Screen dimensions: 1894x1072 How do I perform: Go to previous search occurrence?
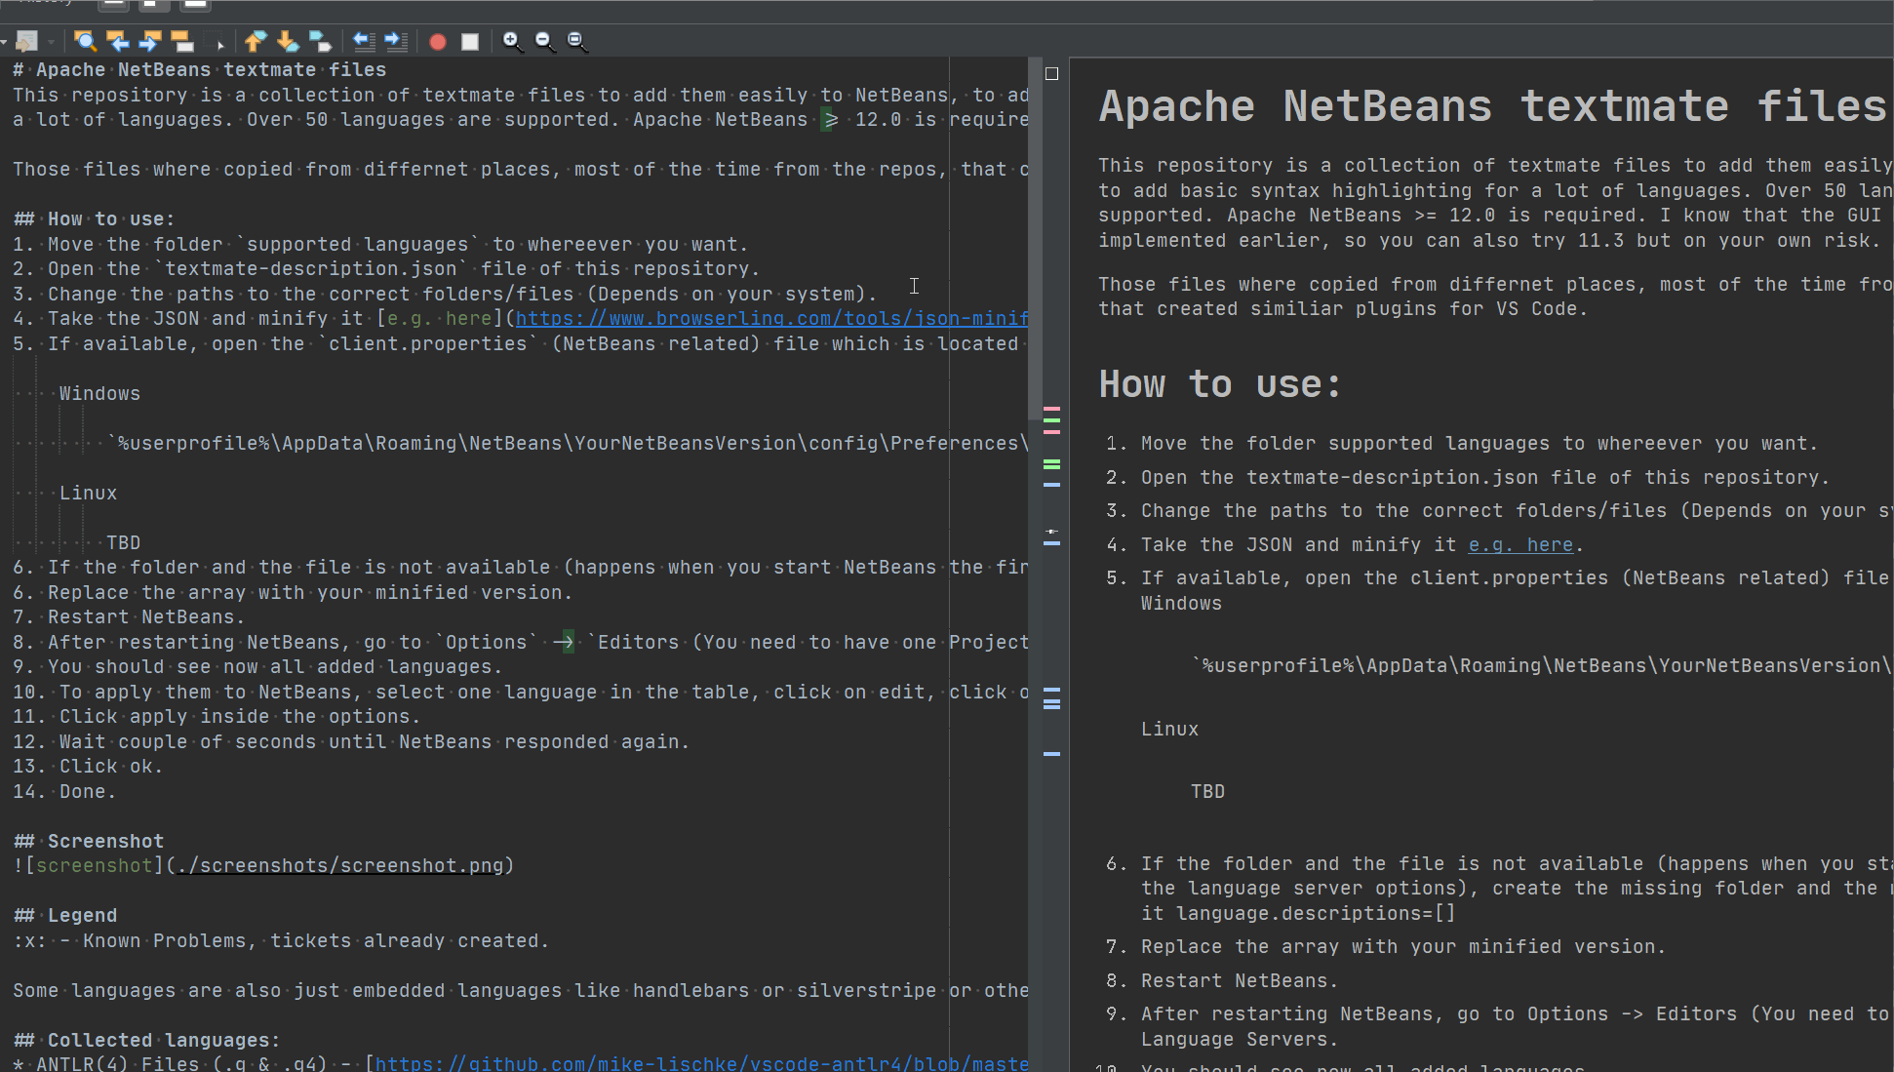pos(117,41)
